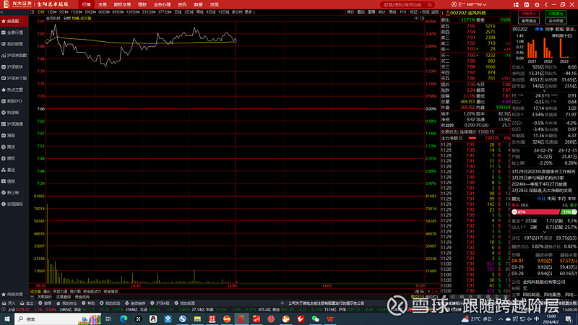
Task: Open 全景行情 in the left sidebar
Action: coord(12,32)
